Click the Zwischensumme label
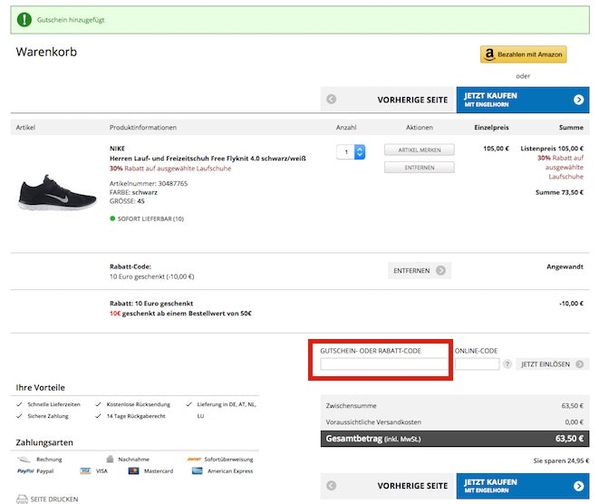599x504 pixels. (351, 406)
